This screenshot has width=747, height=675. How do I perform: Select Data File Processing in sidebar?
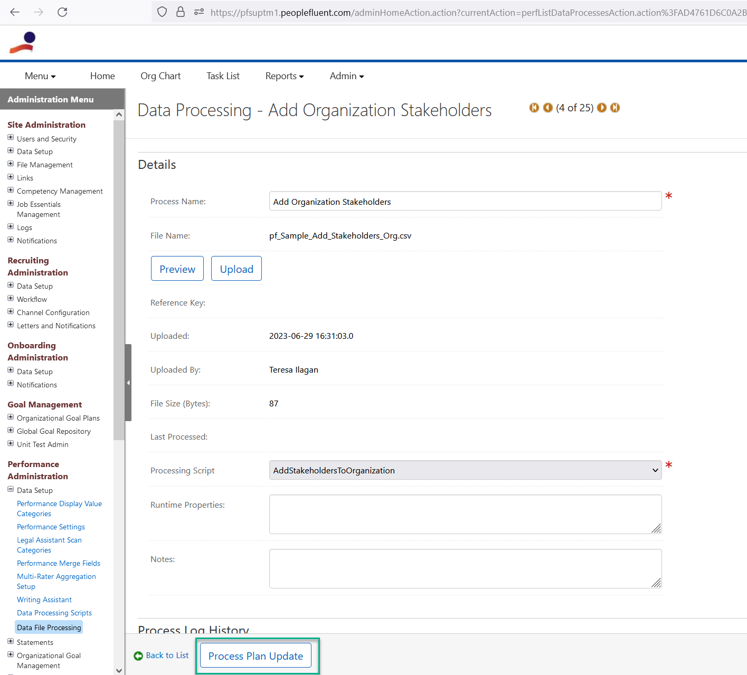click(49, 628)
